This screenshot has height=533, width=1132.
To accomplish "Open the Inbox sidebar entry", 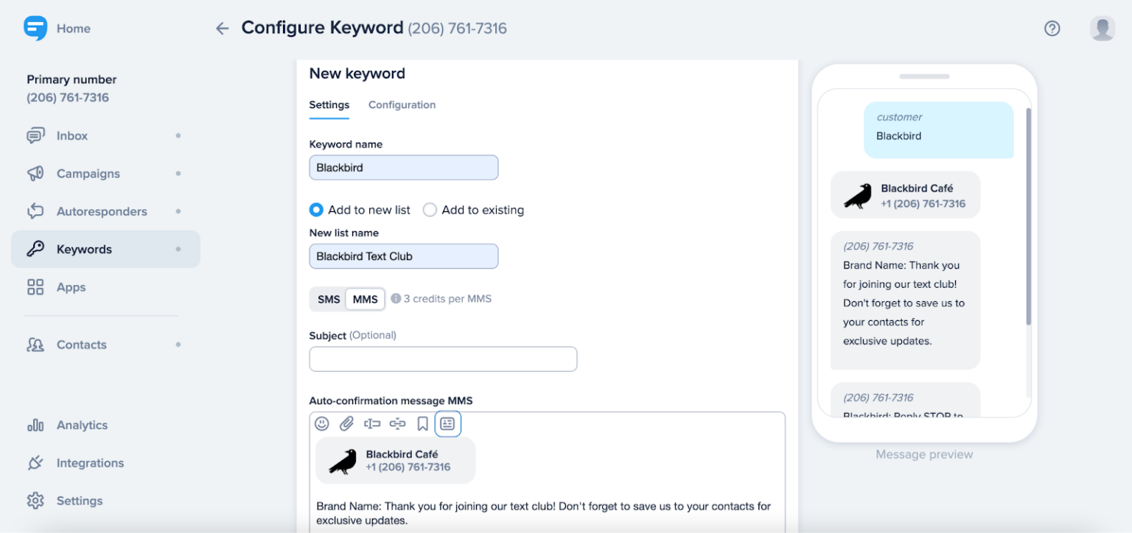I will click(x=71, y=135).
